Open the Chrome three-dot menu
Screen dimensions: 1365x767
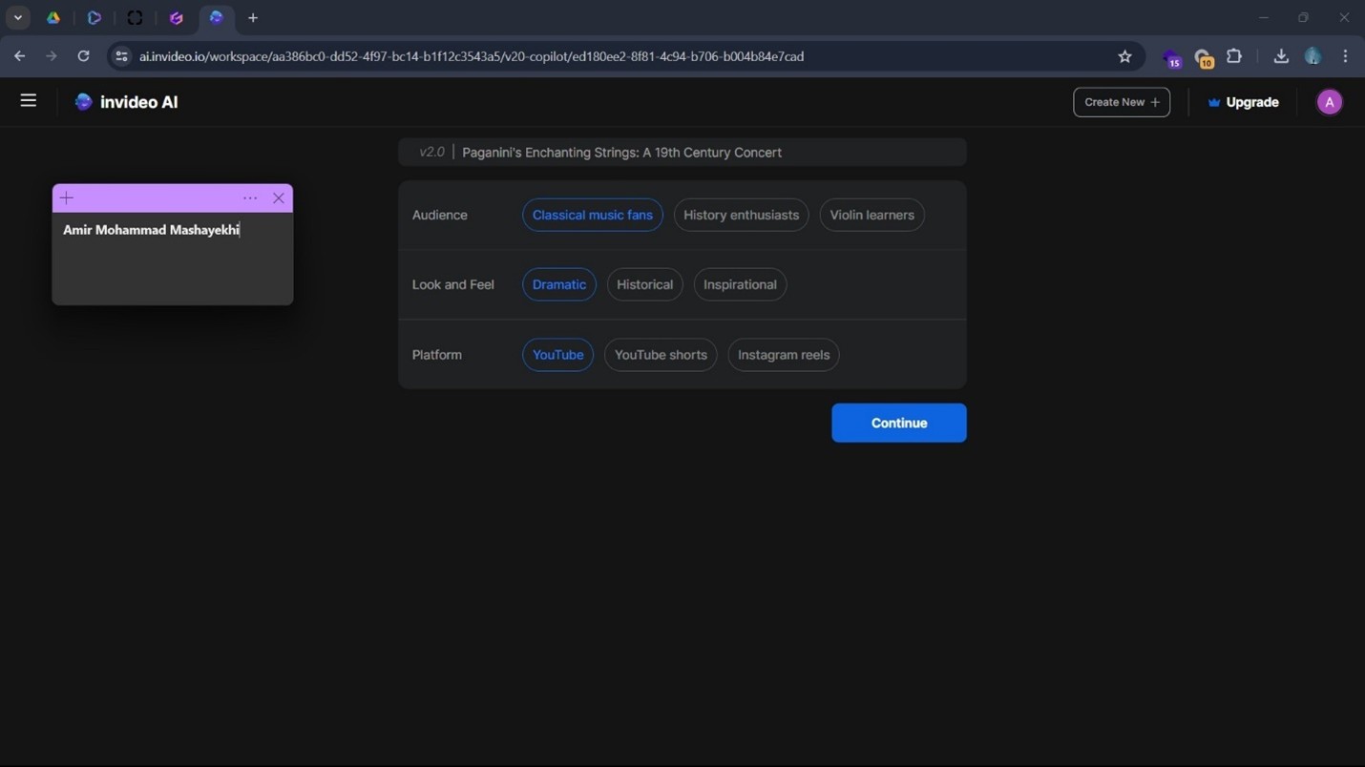pos(1345,56)
